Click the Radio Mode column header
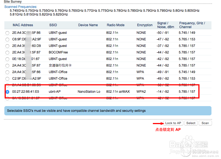221x159 pixels. 116,25
